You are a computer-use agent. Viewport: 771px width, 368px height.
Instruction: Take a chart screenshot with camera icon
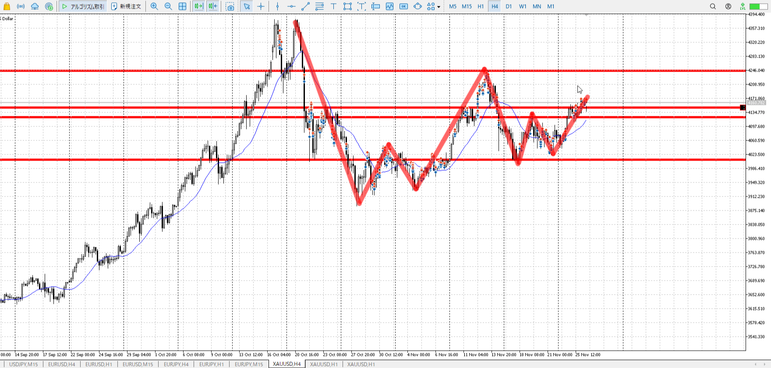coord(230,6)
